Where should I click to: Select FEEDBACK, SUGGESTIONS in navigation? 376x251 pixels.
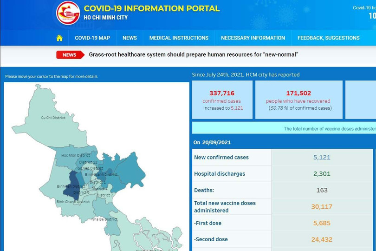tap(328, 38)
